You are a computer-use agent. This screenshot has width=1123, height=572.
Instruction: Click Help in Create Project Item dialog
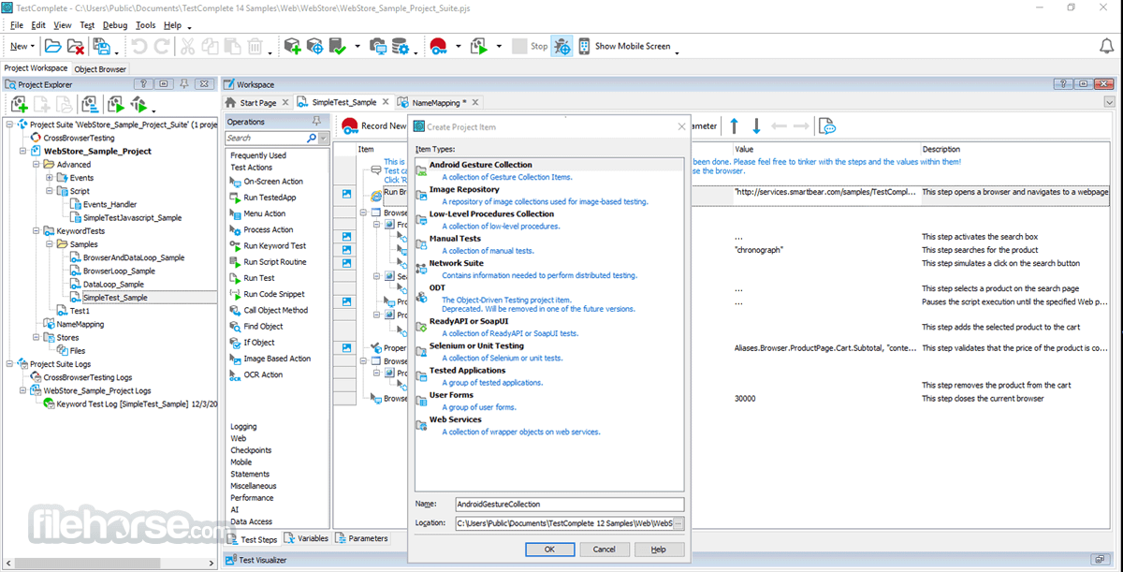tap(659, 550)
